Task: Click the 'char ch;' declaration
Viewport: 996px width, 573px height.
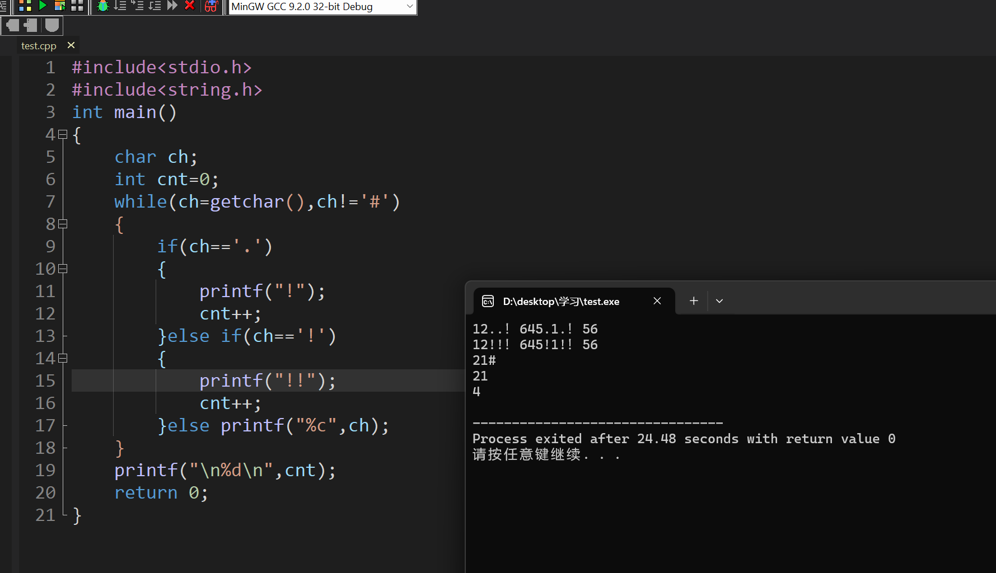Action: pos(156,157)
